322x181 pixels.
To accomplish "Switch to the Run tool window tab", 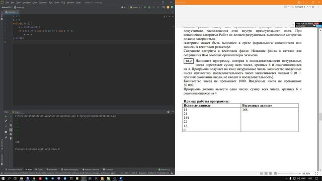I will pyautogui.click(x=29, y=169).
